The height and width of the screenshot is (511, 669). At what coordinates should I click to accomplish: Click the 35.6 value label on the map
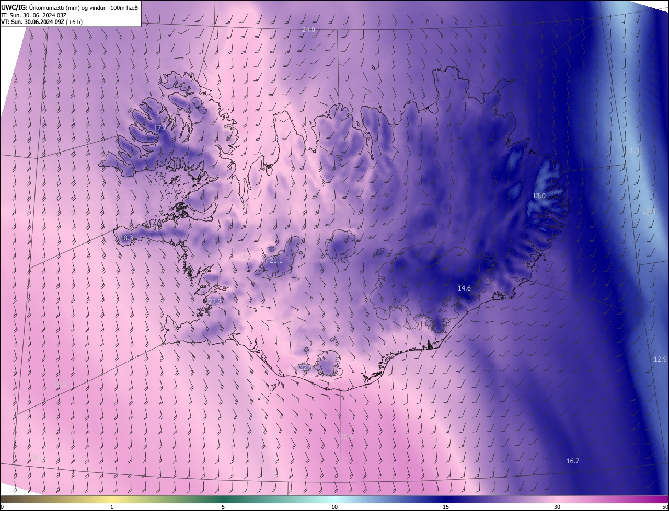(347, 436)
